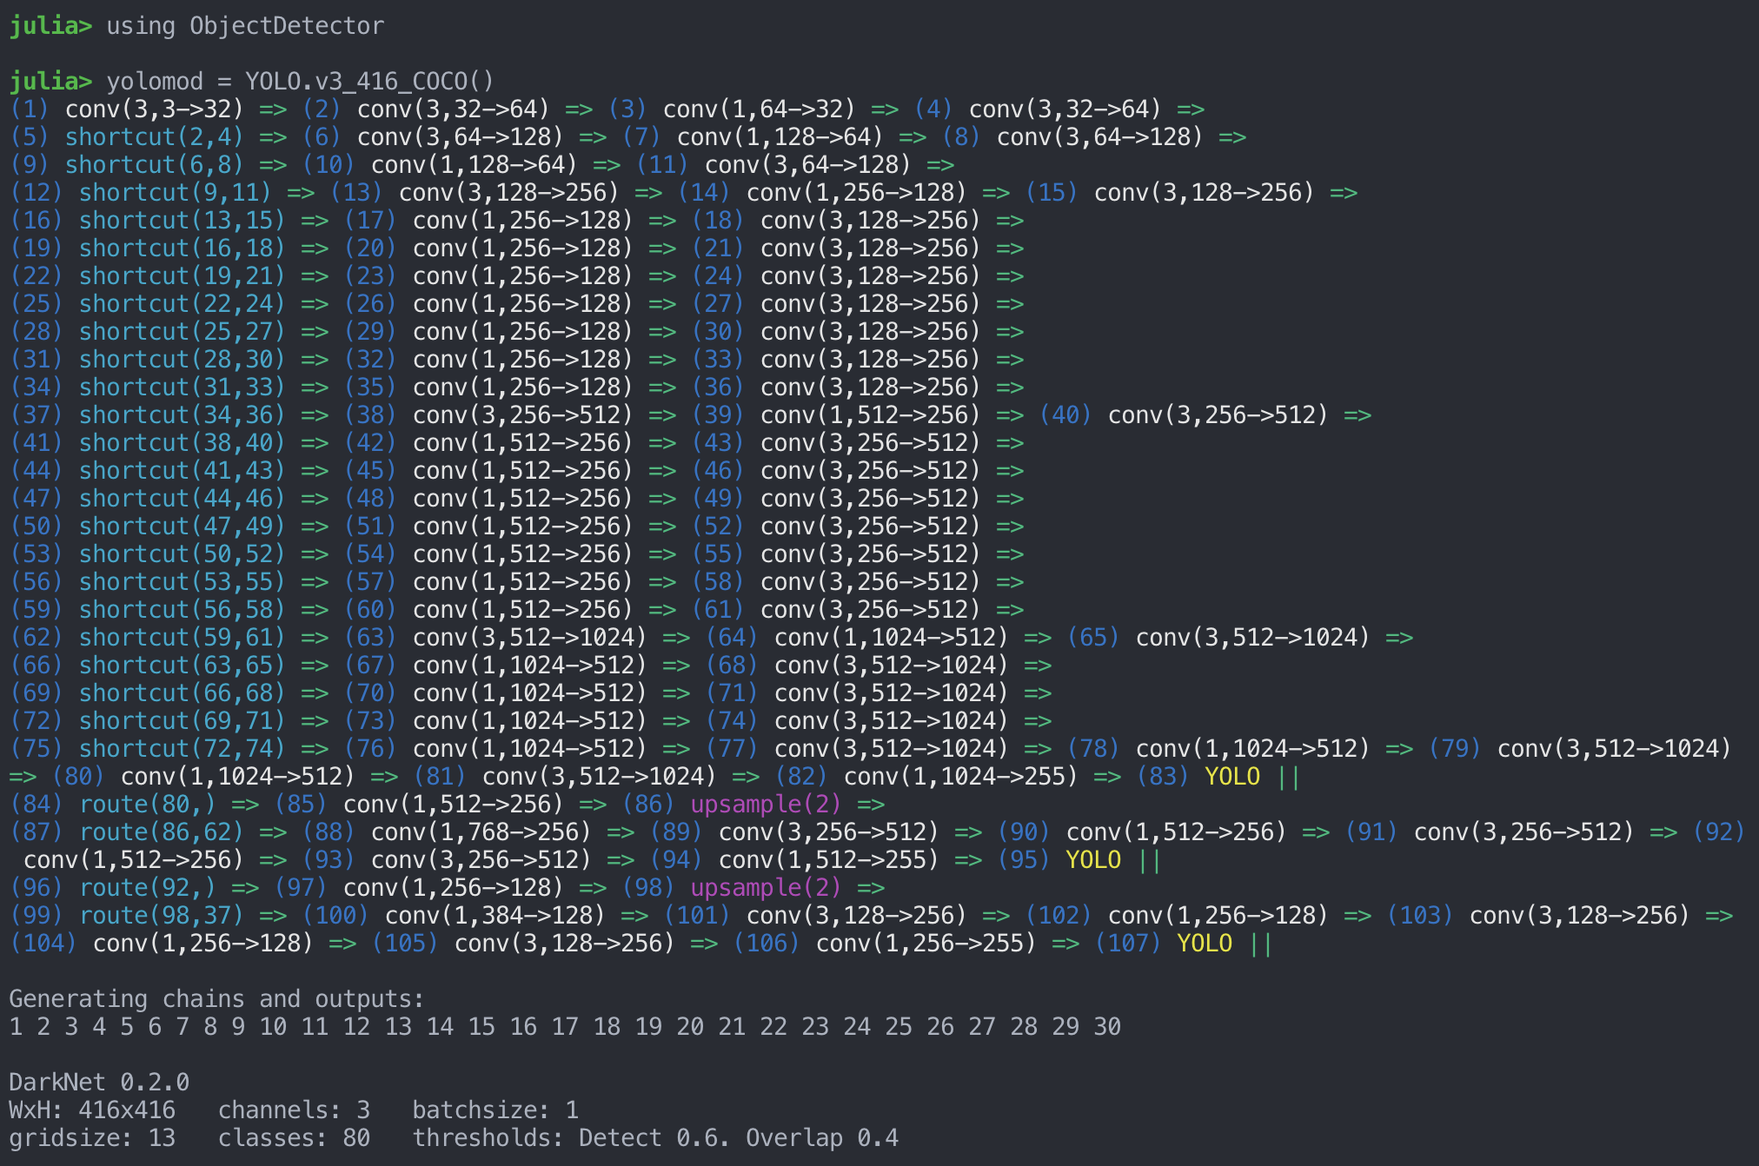Click the YOLO label at layer 83

(x=1232, y=777)
